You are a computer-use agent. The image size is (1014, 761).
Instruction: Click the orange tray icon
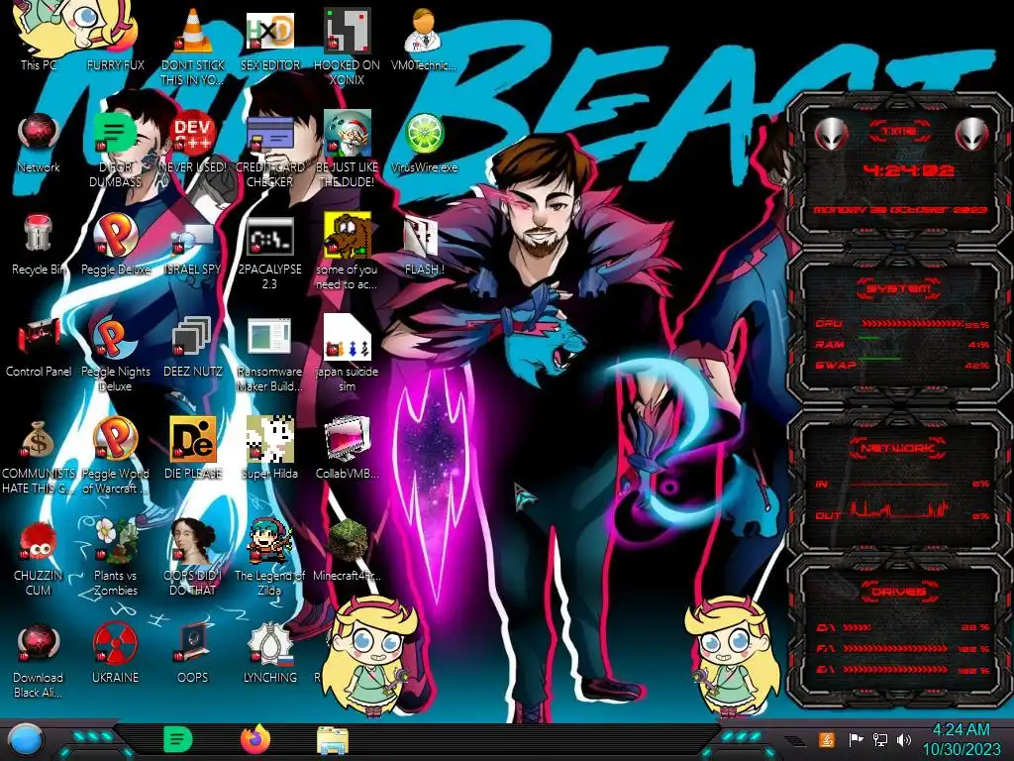[827, 739]
